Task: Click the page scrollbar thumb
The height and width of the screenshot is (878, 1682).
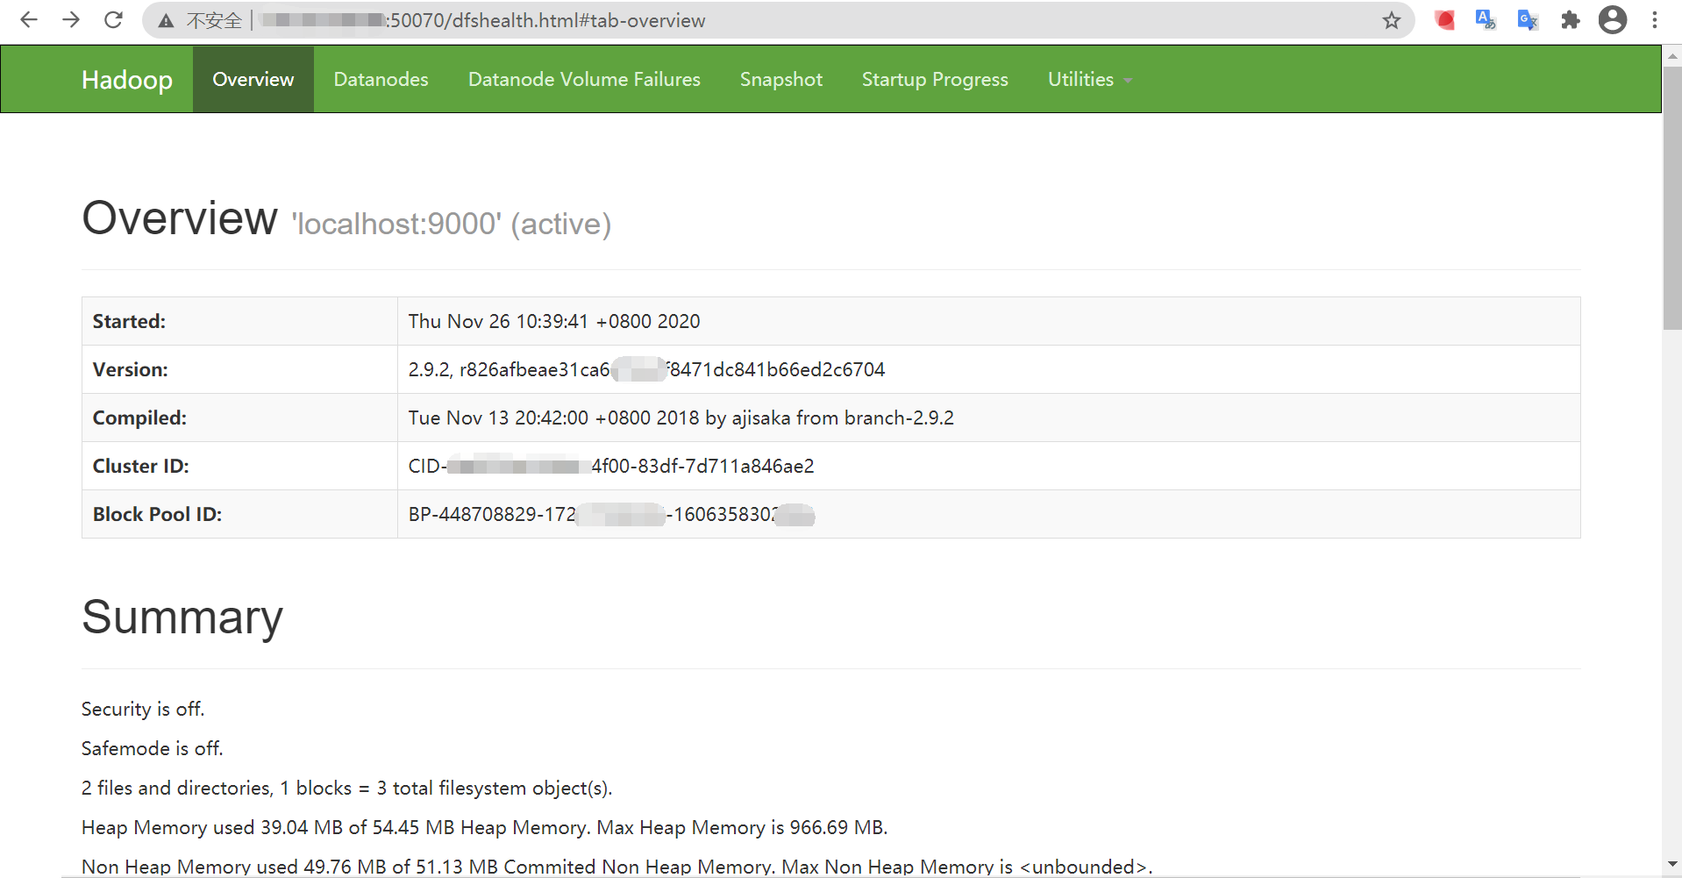Action: (1672, 198)
